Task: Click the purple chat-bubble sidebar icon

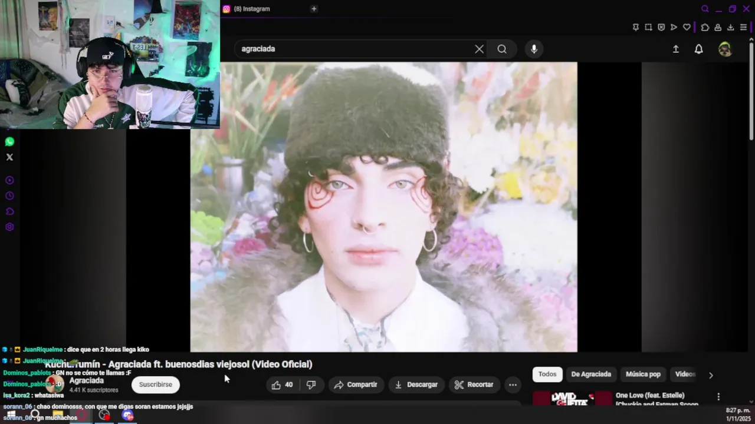Action: (x=9, y=211)
